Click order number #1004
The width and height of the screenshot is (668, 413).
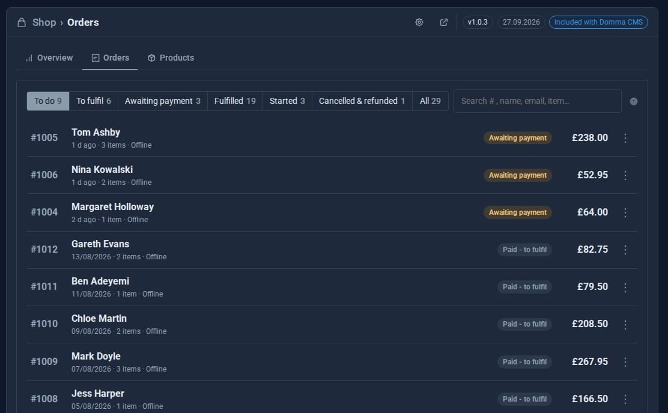pyautogui.click(x=44, y=213)
